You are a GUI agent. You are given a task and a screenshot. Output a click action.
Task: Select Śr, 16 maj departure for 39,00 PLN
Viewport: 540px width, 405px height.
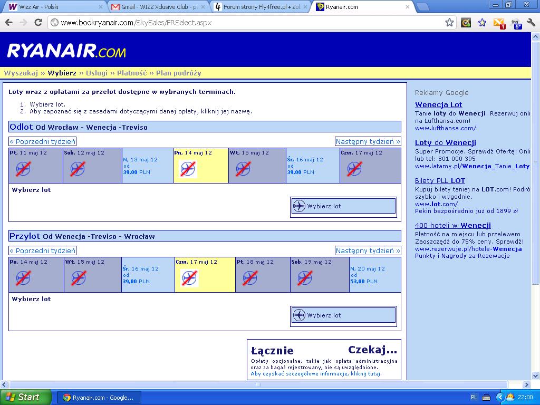[313, 166]
